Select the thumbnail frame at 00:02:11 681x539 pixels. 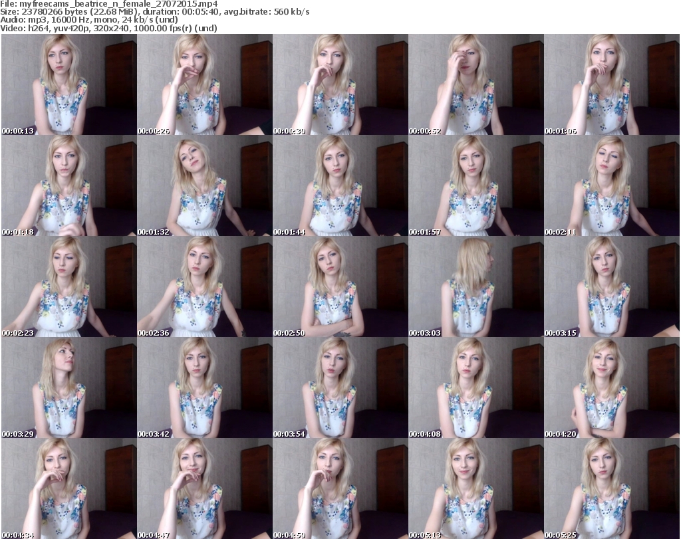[x=612, y=185]
